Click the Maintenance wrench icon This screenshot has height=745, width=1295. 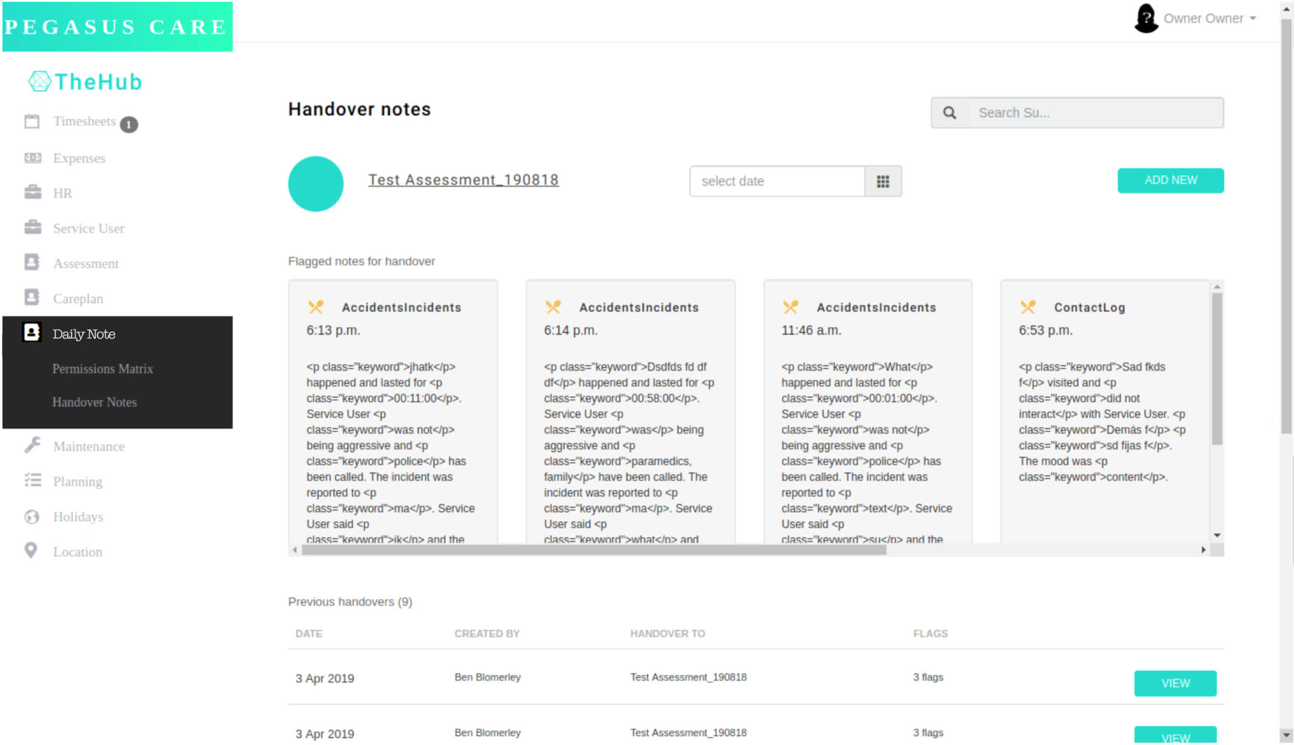32,445
